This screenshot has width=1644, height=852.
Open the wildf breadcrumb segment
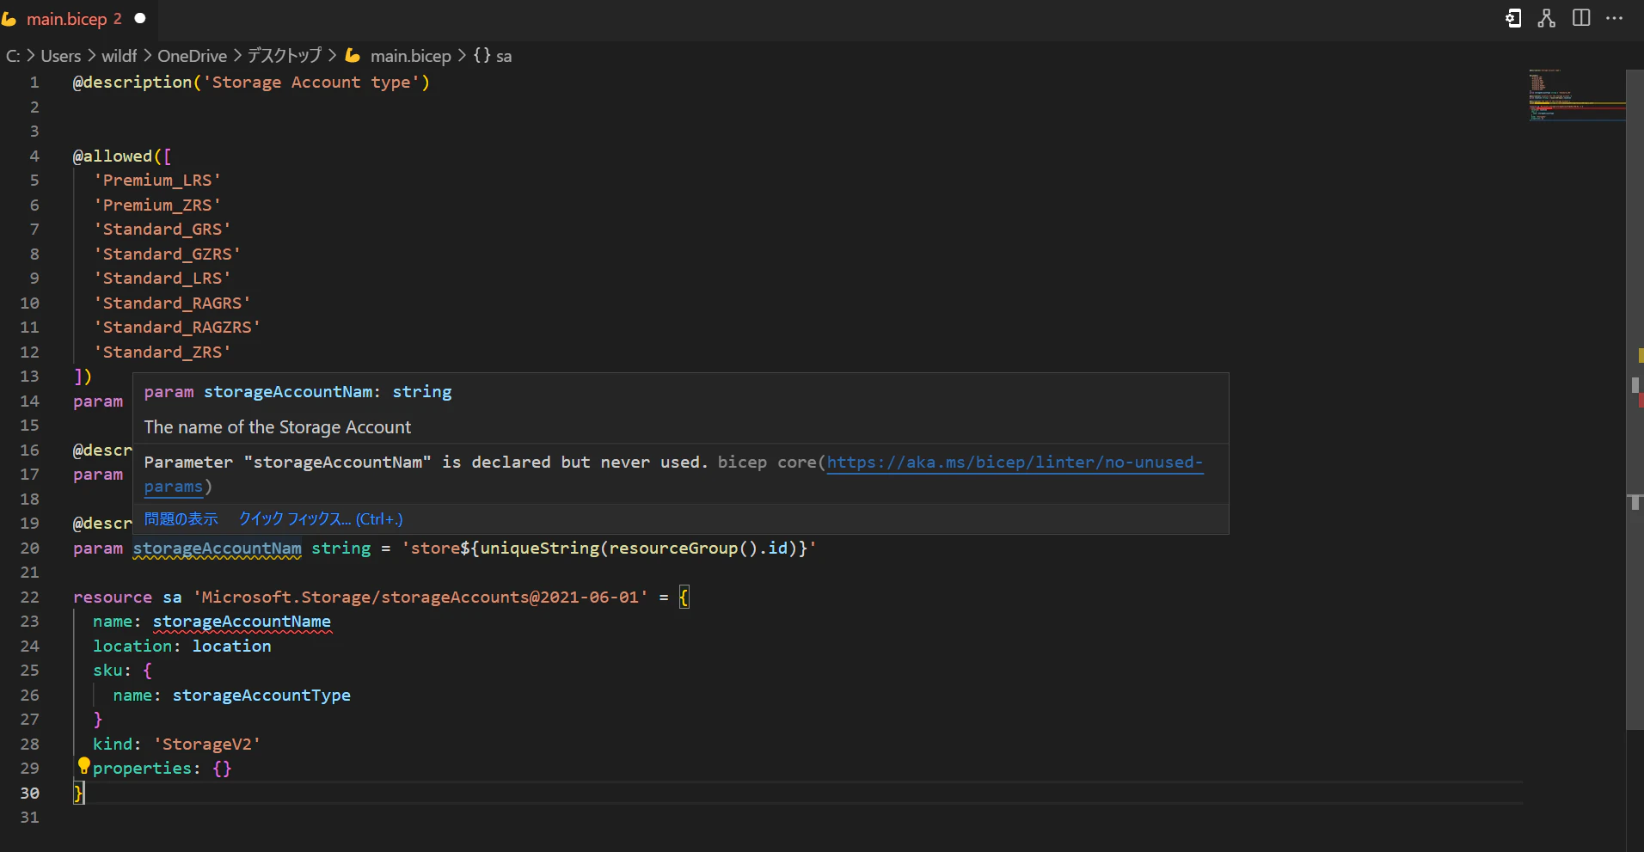click(x=120, y=56)
